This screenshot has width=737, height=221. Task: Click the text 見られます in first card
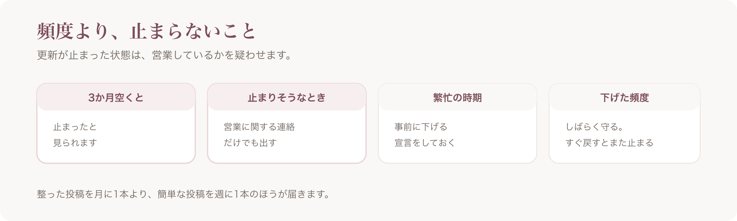pyautogui.click(x=75, y=143)
